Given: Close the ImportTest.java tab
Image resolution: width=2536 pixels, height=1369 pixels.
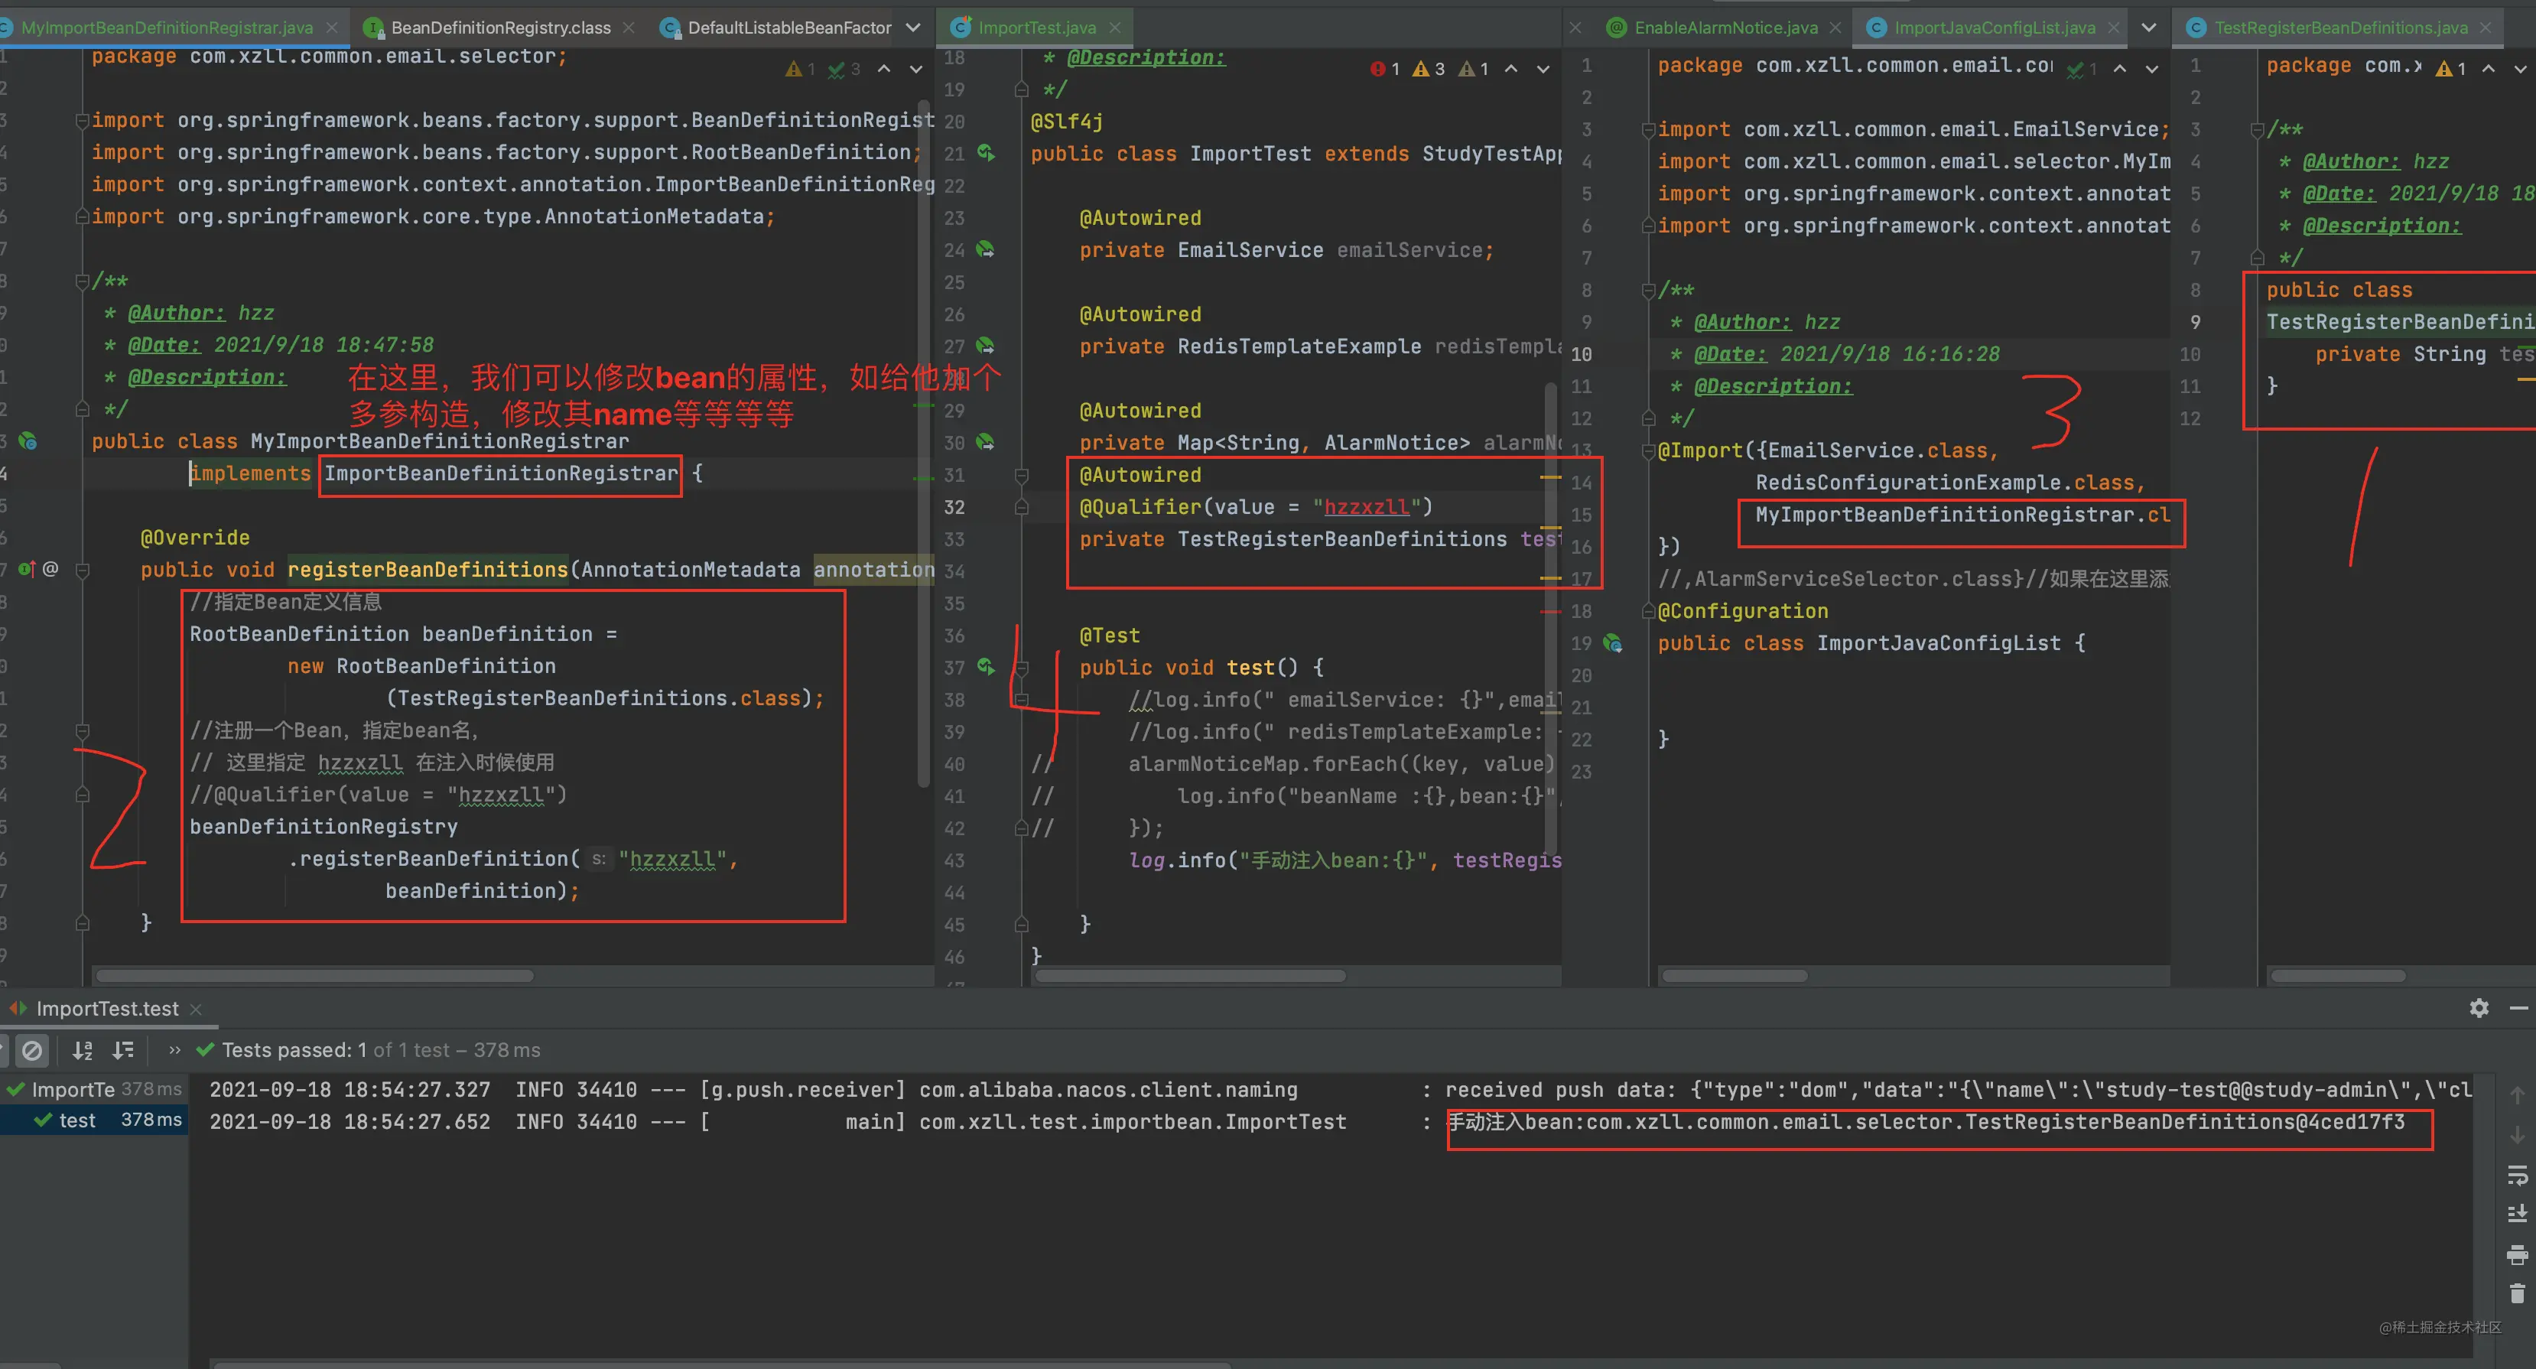Looking at the screenshot, I should 1114,28.
